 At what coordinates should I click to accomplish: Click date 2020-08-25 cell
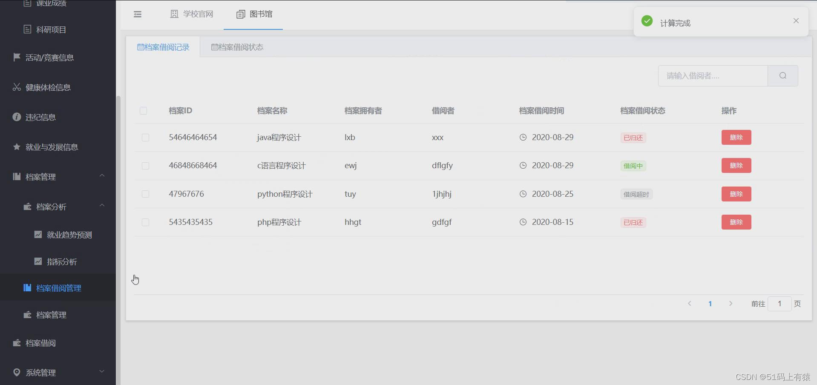(552, 194)
